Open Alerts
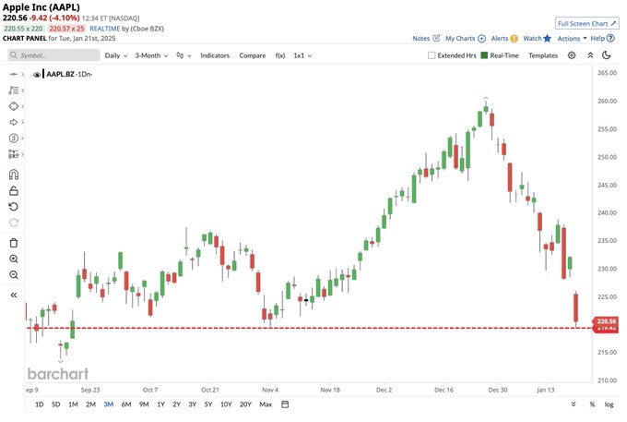Viewport: 627px width, 422px height. point(504,39)
